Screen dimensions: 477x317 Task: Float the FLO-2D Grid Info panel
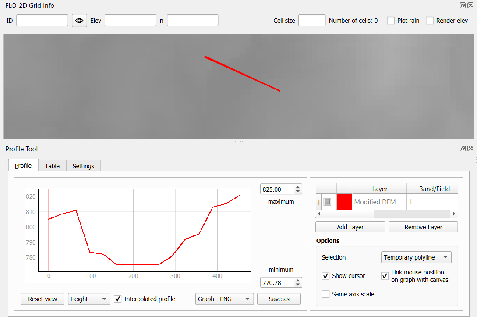point(463,6)
